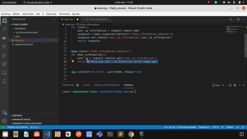Click line and column indicator in status bar
The width and height of the screenshot is (247, 139).
coord(180,127)
